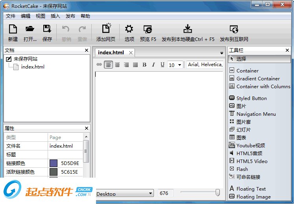Toggle bold formatting
This screenshot has height=204, width=294.
click(x=144, y=65)
